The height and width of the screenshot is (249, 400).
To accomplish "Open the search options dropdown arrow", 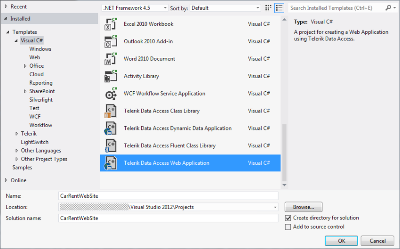I will tap(395, 8).
